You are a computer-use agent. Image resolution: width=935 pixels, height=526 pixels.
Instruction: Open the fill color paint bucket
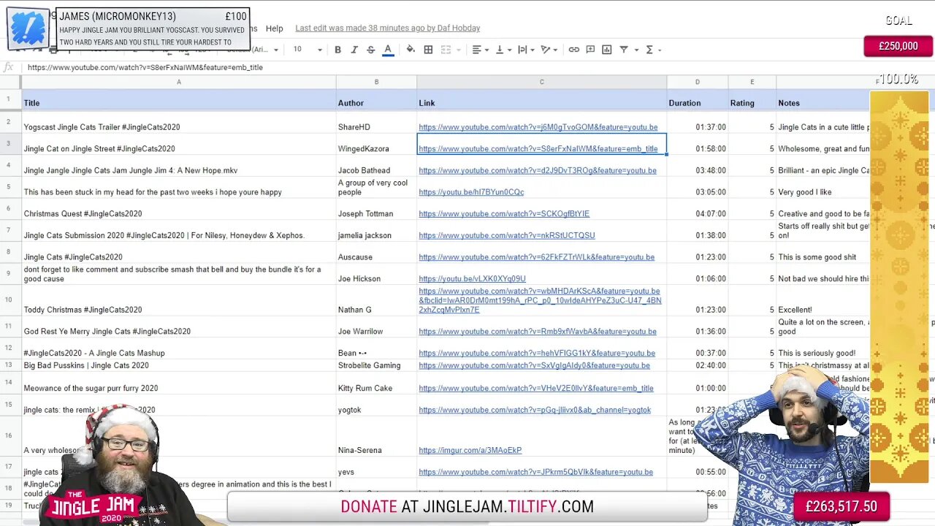click(411, 50)
